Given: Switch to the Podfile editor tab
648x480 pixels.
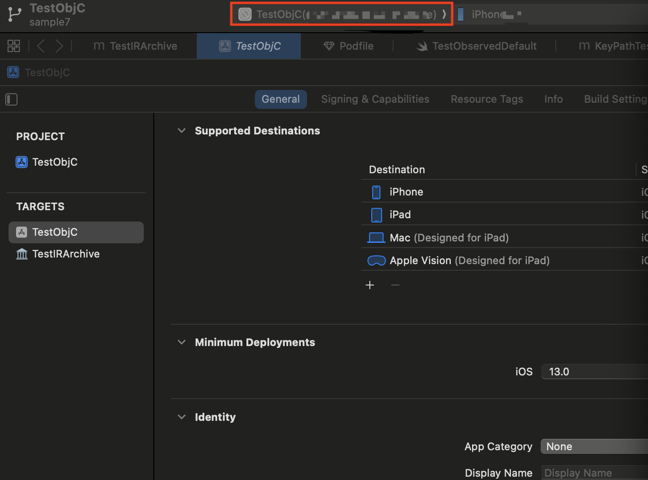Looking at the screenshot, I should point(348,46).
